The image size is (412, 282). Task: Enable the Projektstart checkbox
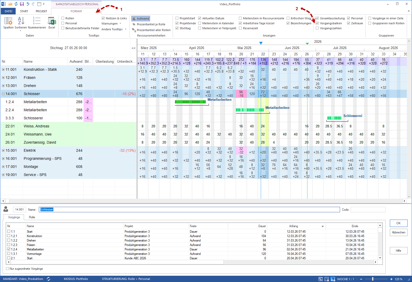[x=177, y=18]
